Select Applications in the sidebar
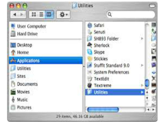Screen dimensions: 165x123 [46, 61]
